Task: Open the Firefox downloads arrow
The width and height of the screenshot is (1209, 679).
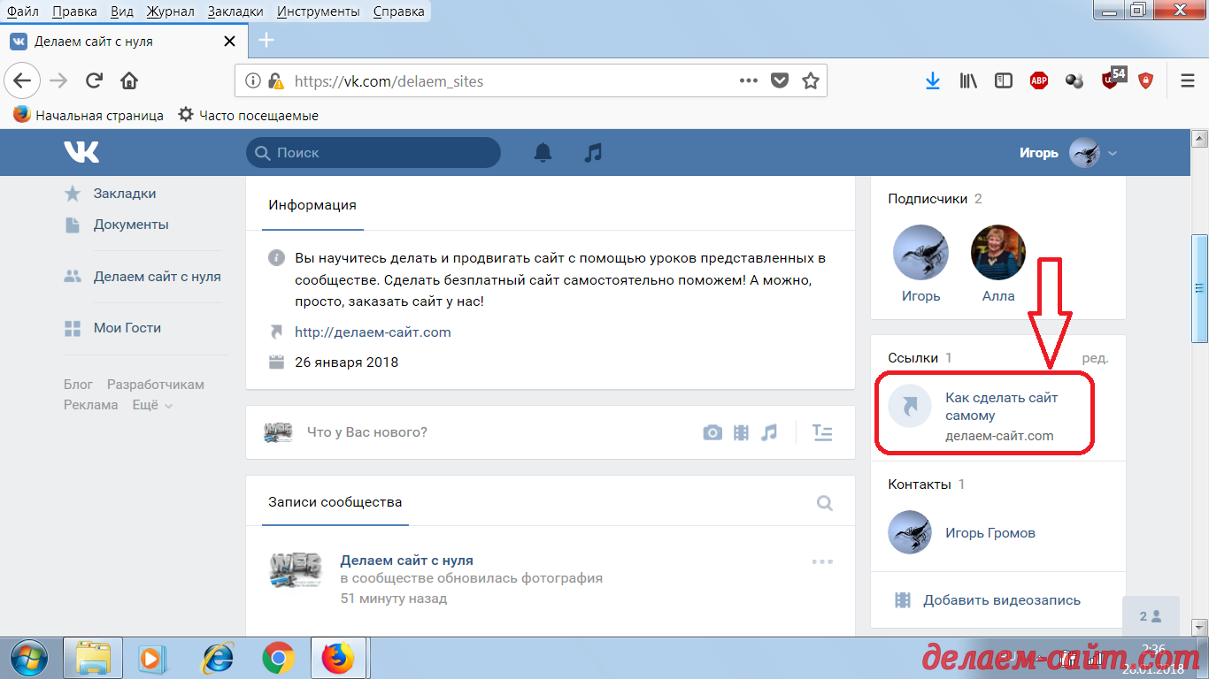Action: coord(932,81)
